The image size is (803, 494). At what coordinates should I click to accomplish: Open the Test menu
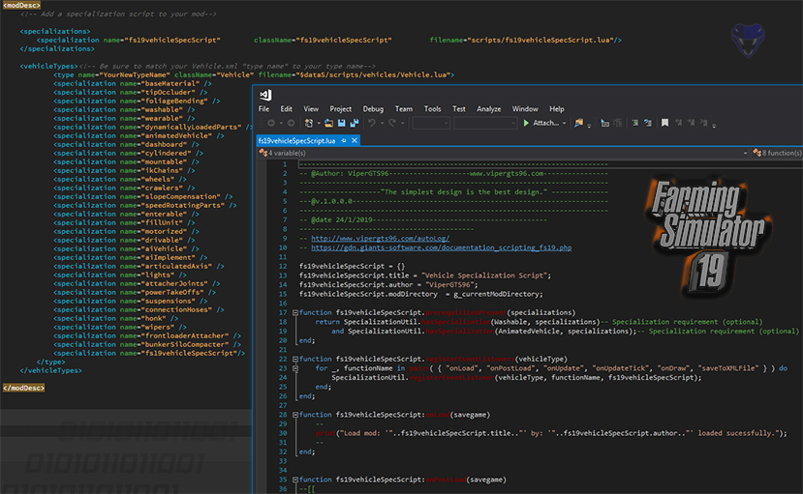coord(459,109)
